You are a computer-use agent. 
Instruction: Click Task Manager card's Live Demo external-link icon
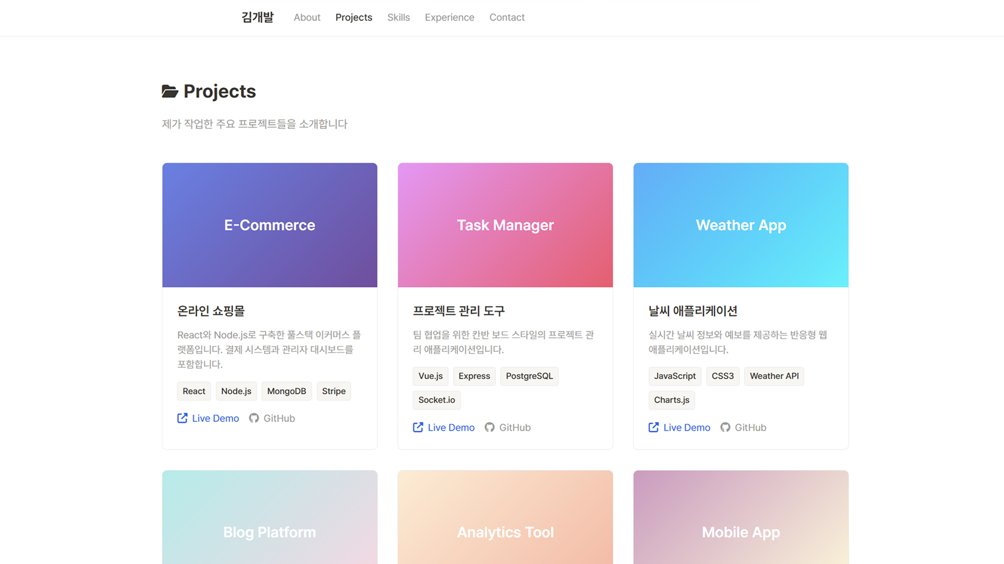pos(418,428)
